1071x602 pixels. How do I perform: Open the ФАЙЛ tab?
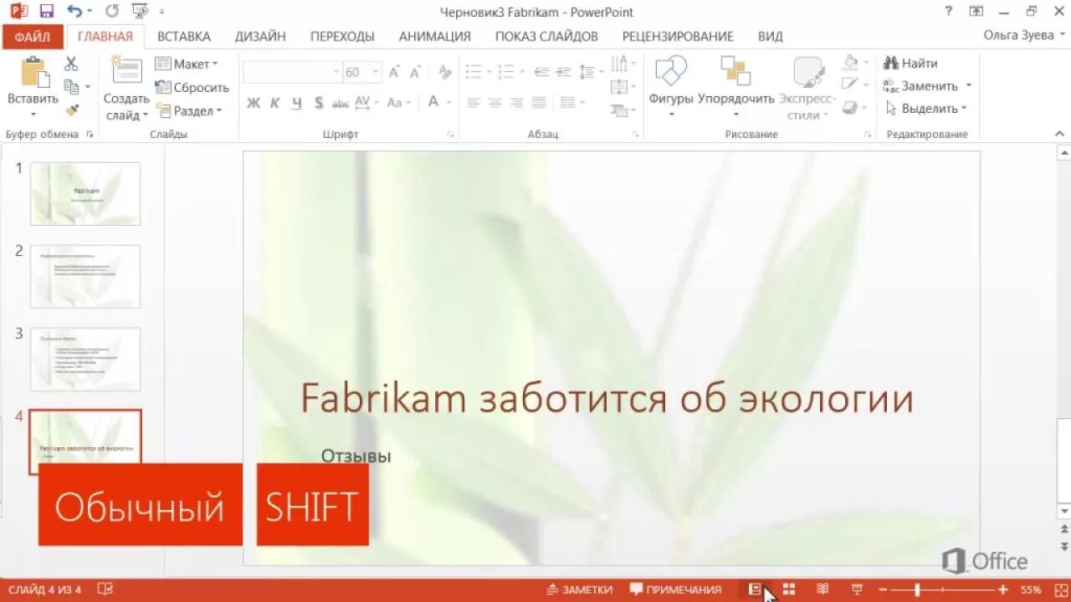point(32,37)
